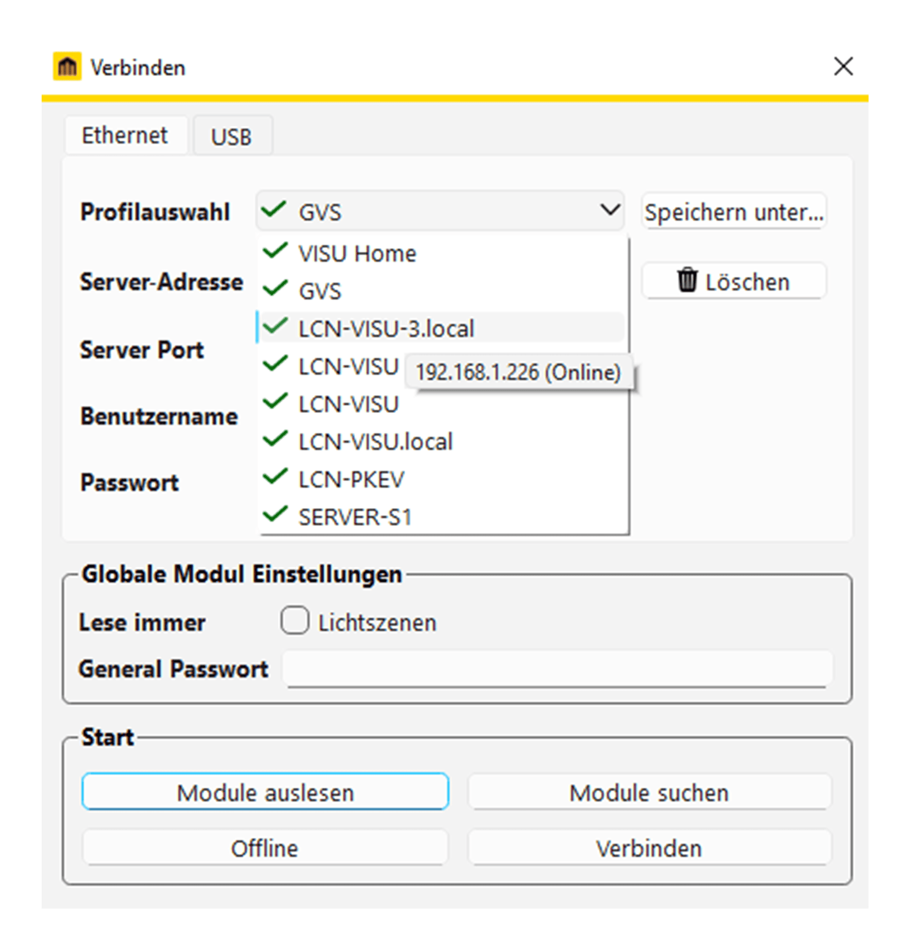The height and width of the screenshot is (946, 905).
Task: Click the Profilauswahl combo box showing GVS
Action: coord(440,210)
